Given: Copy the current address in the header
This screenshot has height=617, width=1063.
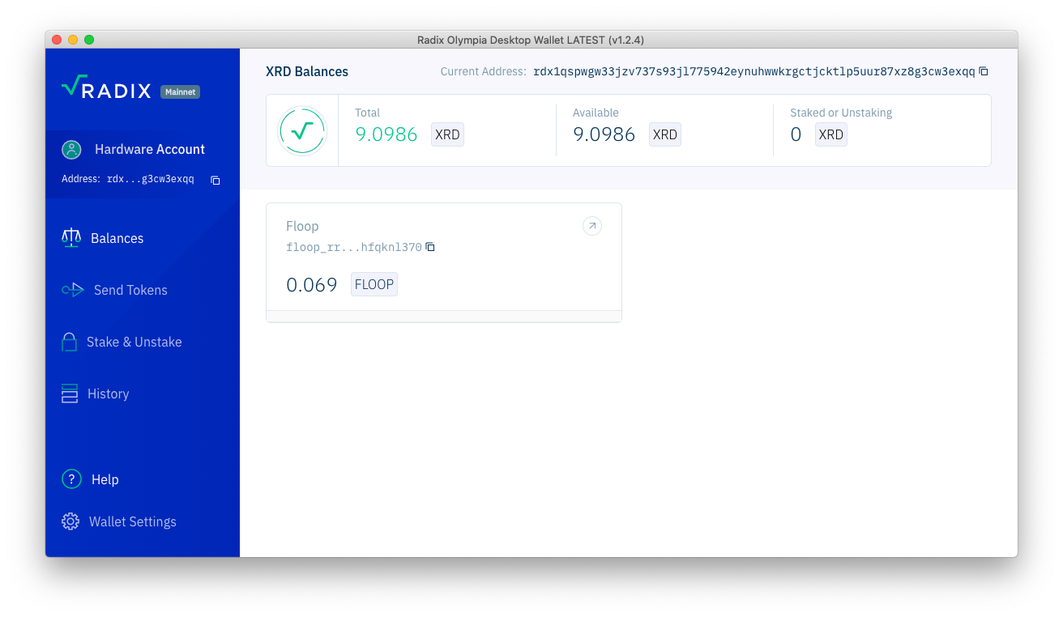Looking at the screenshot, I should tap(984, 71).
